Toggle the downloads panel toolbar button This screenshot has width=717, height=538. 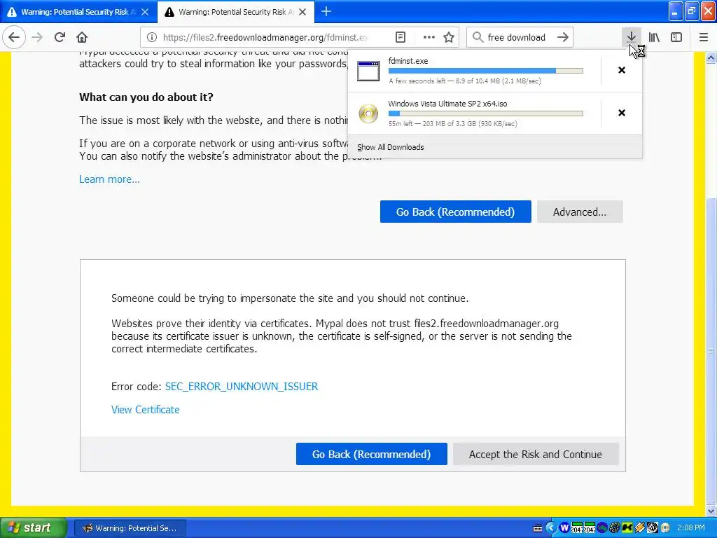click(x=632, y=37)
